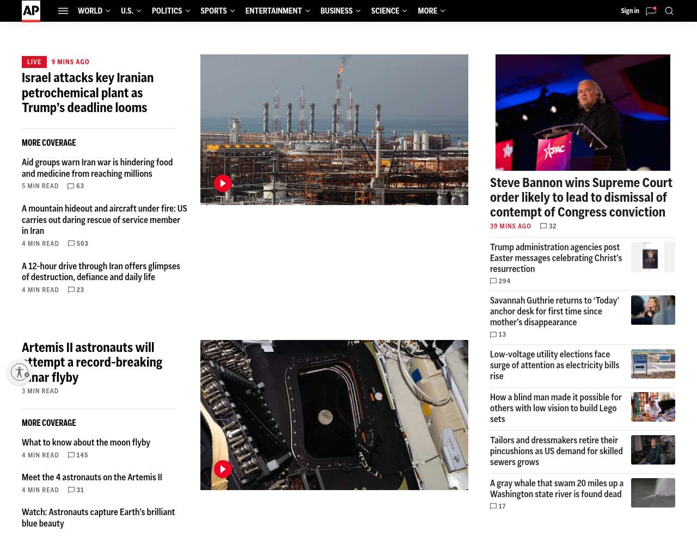This screenshot has height=557, width=697.
Task: Open comments icon showing 294 comments
Action: (493, 281)
